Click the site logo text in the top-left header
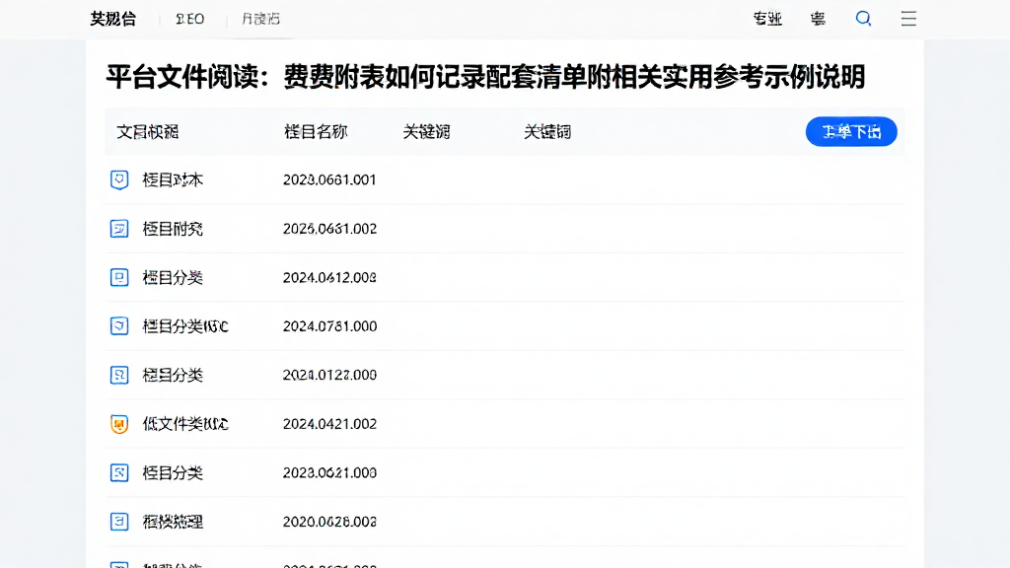The height and width of the screenshot is (568, 1010). [x=112, y=19]
